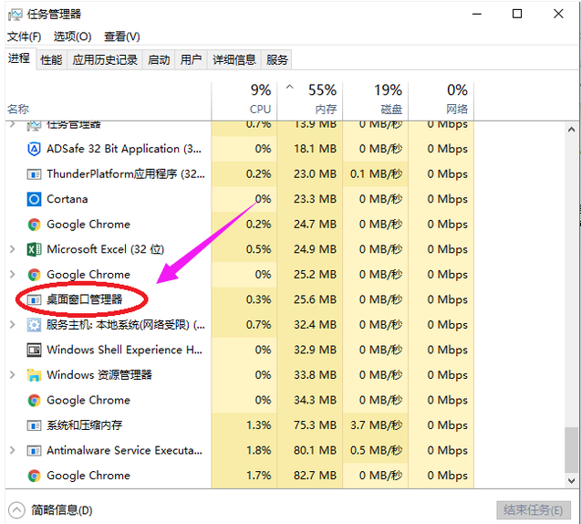The image size is (581, 524).
Task: Click the ADSafe 32 Bit Application icon
Action: [x=34, y=149]
